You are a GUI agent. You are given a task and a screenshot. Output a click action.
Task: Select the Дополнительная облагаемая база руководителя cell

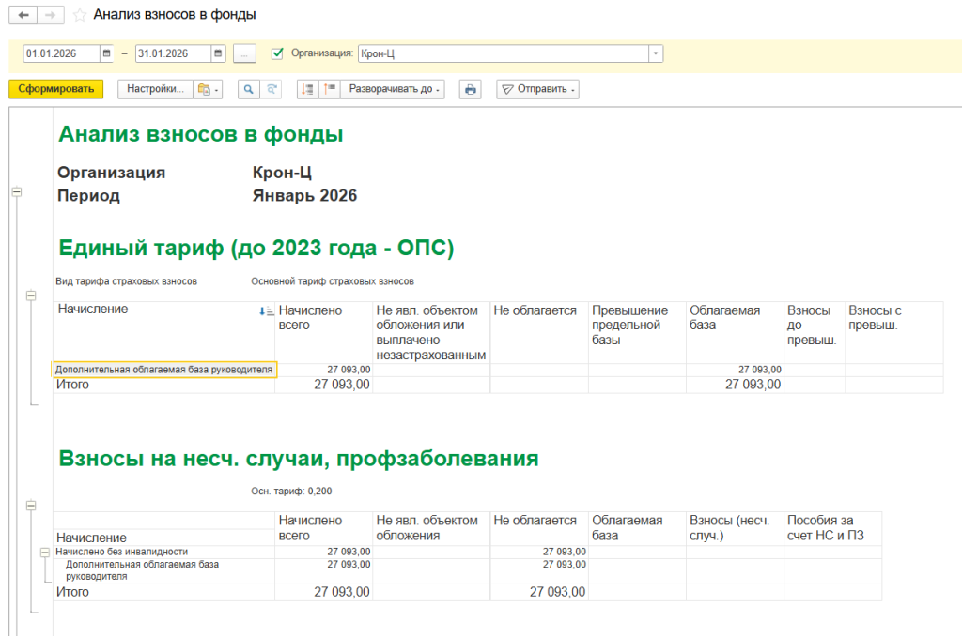[163, 370]
